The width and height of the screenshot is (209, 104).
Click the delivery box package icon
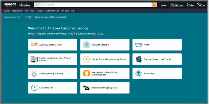pos(34,44)
